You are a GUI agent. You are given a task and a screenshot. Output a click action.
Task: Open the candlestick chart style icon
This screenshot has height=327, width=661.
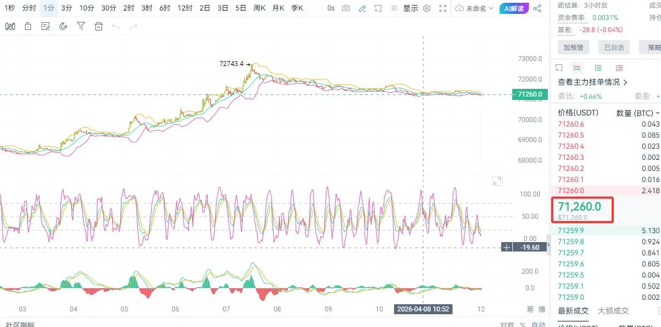10,27
